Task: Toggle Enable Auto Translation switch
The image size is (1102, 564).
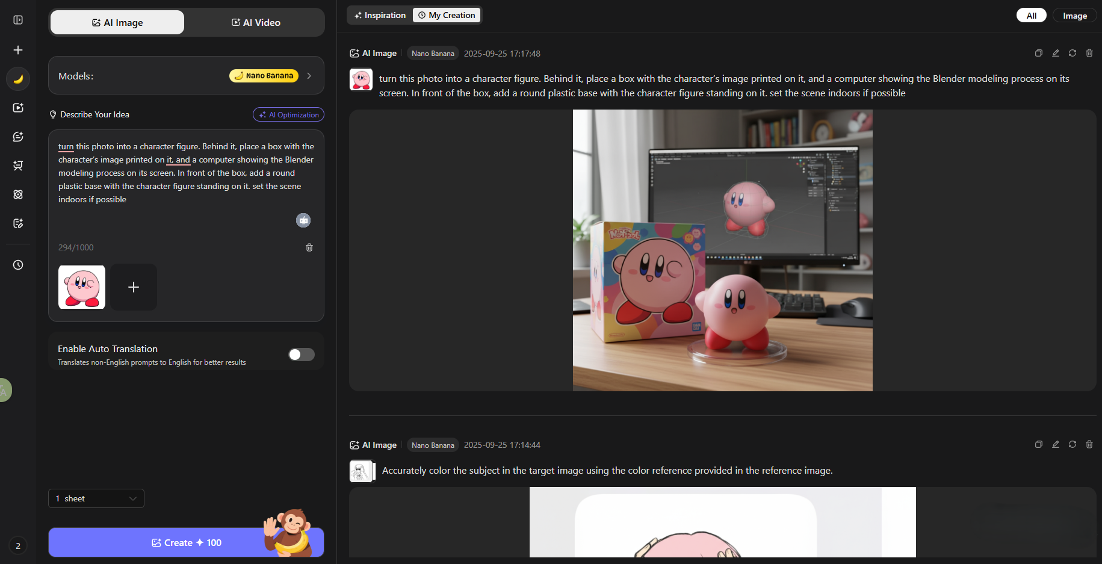Action: tap(302, 355)
